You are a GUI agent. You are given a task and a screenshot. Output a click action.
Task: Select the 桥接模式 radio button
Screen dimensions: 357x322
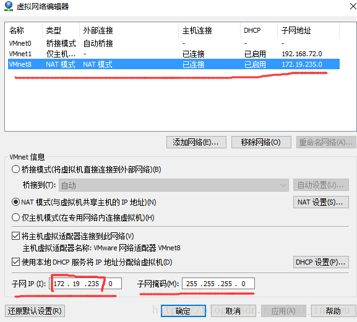[15, 169]
